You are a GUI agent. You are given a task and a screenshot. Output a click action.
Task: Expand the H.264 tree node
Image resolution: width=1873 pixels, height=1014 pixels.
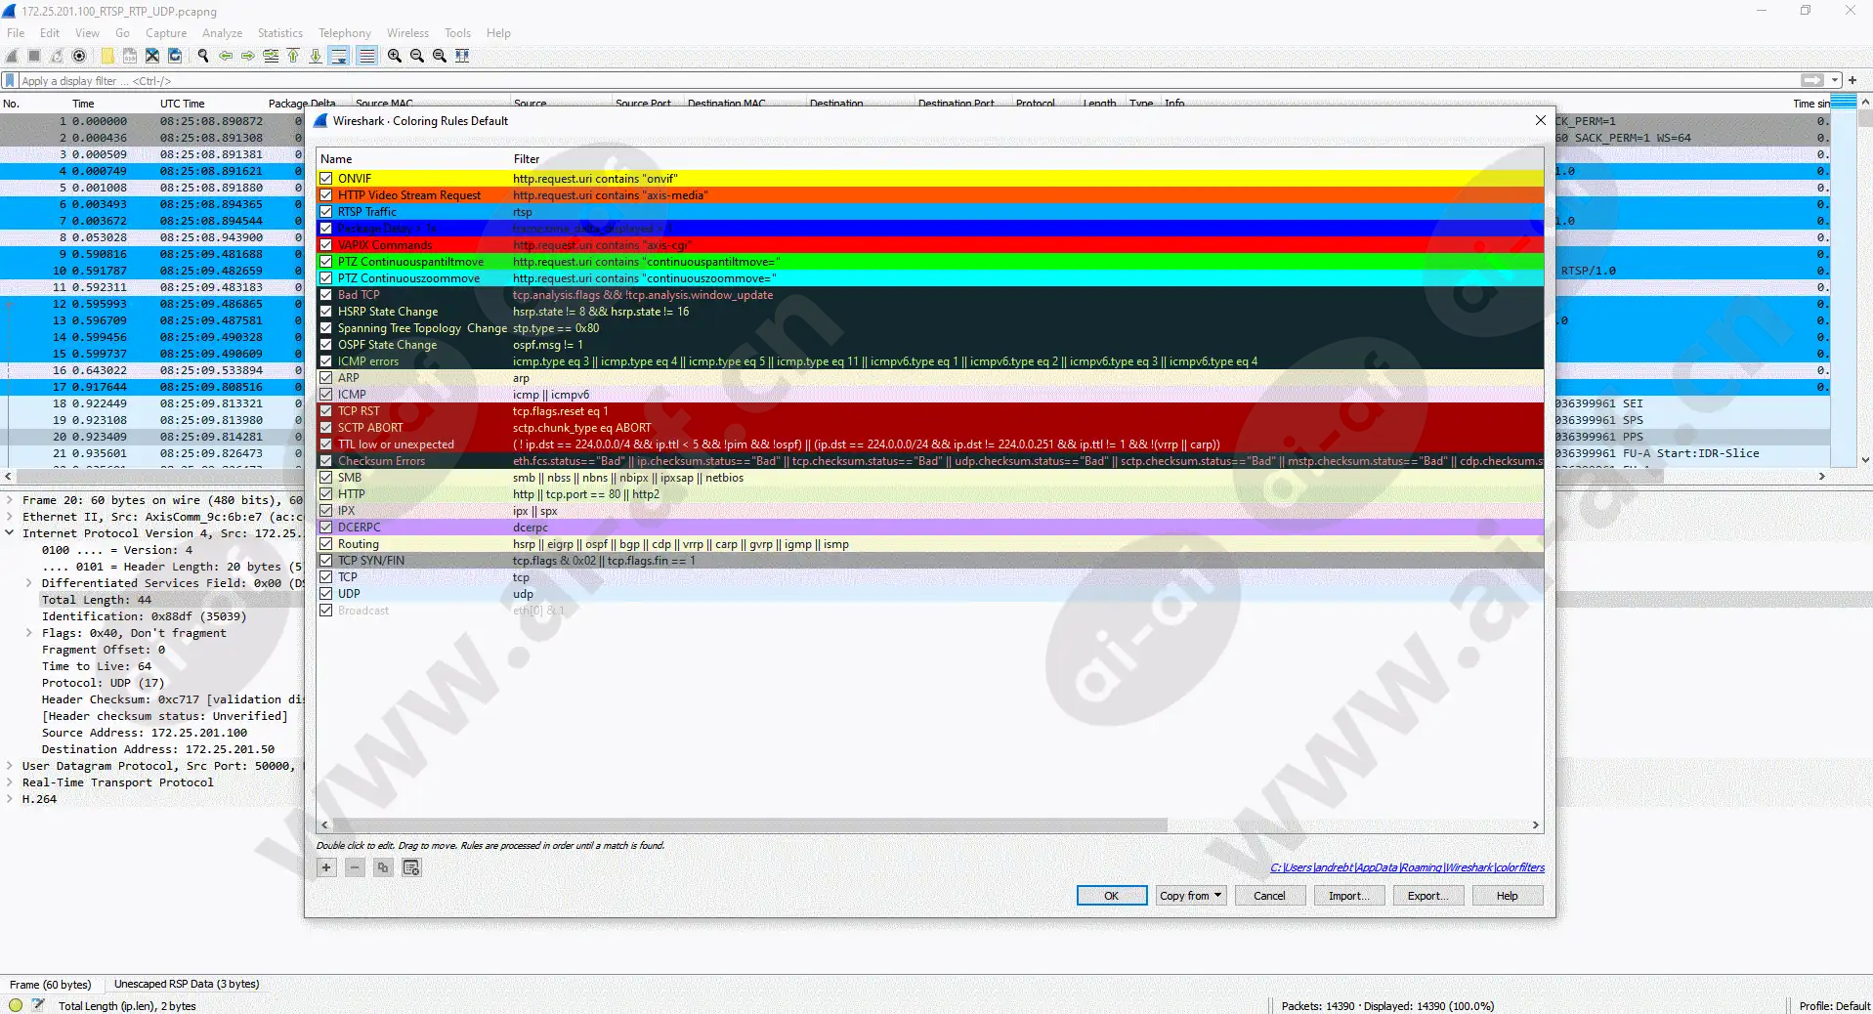click(10, 799)
